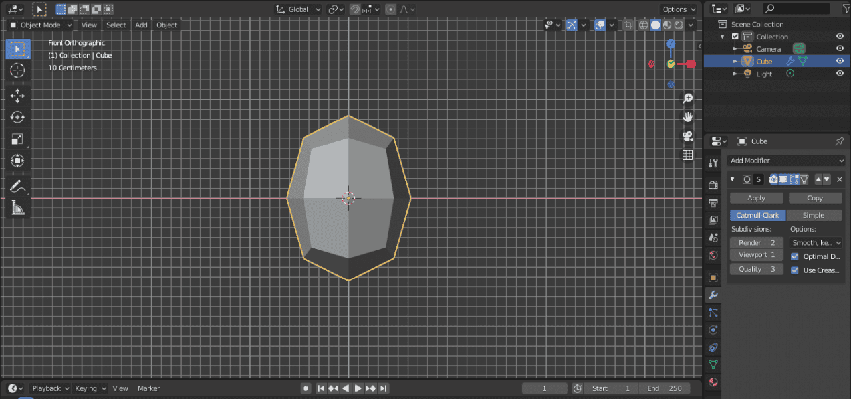Select the Tweak tool at toolbar top

pos(18,48)
